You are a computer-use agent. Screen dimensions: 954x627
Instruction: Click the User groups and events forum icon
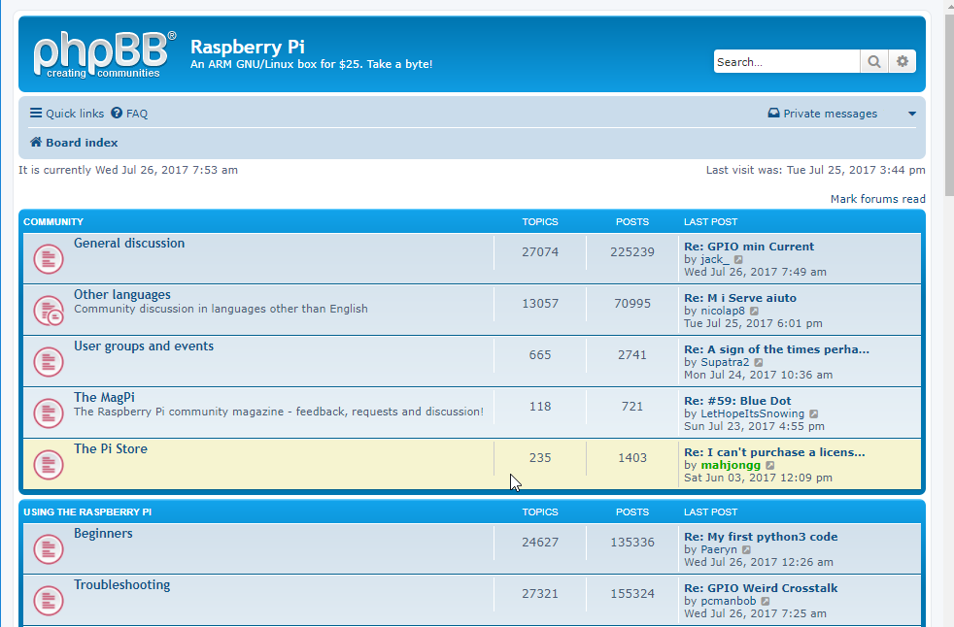[x=49, y=361]
